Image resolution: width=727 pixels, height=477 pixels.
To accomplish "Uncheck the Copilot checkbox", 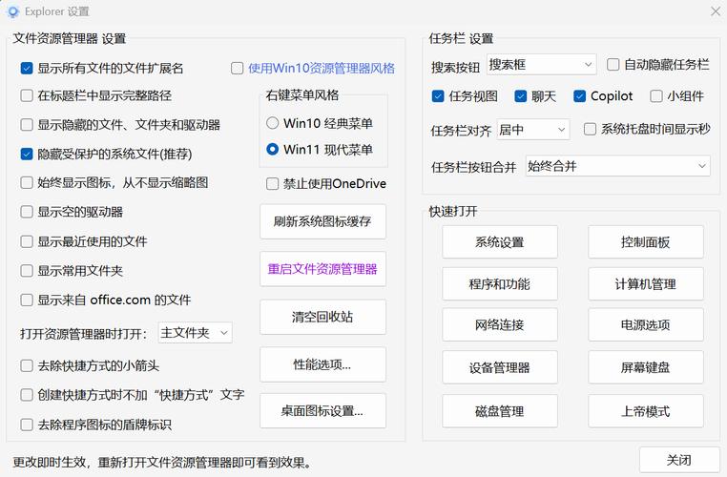I will pos(579,96).
